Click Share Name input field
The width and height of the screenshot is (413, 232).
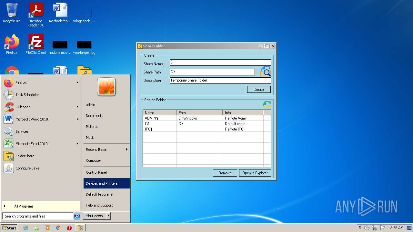tap(220, 63)
